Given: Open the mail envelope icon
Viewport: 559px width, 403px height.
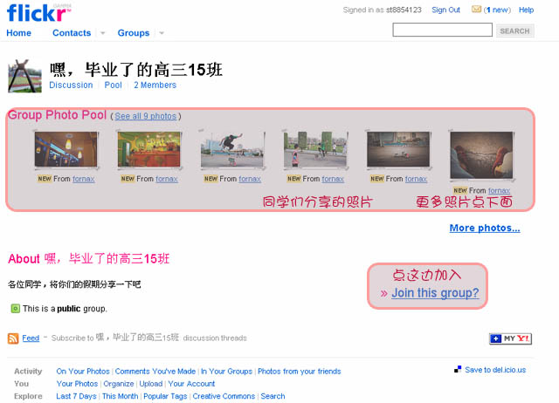Looking at the screenshot, I should (476, 10).
